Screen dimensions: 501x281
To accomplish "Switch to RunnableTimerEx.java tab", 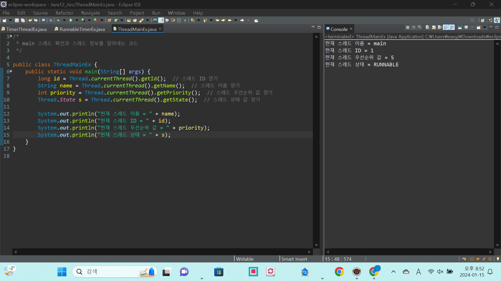I will tap(82, 29).
